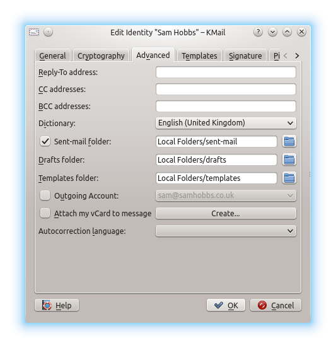
Task: Click the Local Folders/templates field
Action: pyautogui.click(x=216, y=178)
